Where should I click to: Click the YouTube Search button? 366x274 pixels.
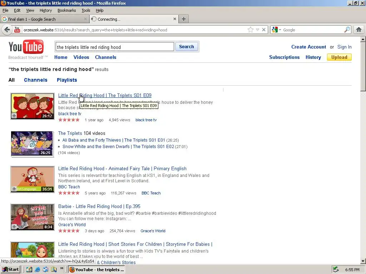pos(187,47)
